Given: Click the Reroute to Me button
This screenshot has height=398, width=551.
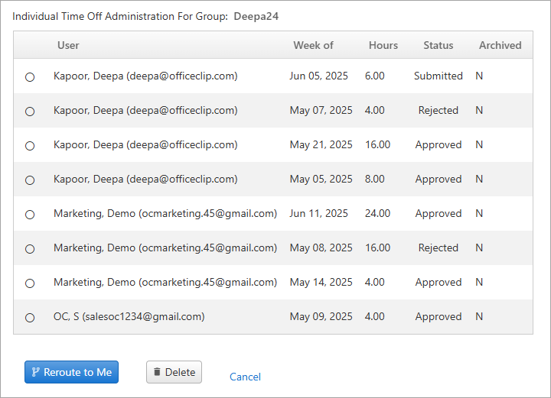Looking at the screenshot, I should (71, 372).
